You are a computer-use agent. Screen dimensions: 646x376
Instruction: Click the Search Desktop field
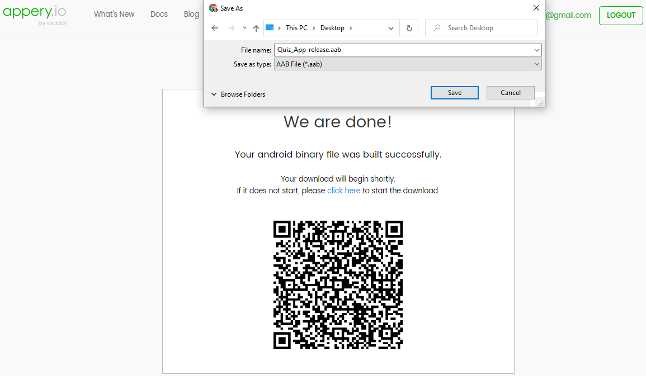tap(481, 28)
